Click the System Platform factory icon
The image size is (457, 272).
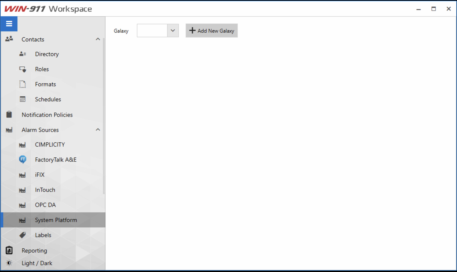click(22, 220)
